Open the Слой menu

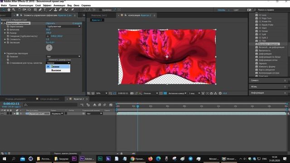[x=38, y=5]
